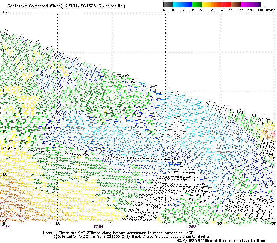This screenshot has width=277, height=243.
Task: Click the longitude label "21"
Action: 111,224
